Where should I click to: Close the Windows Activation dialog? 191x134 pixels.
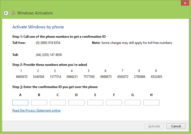pos(185,3)
